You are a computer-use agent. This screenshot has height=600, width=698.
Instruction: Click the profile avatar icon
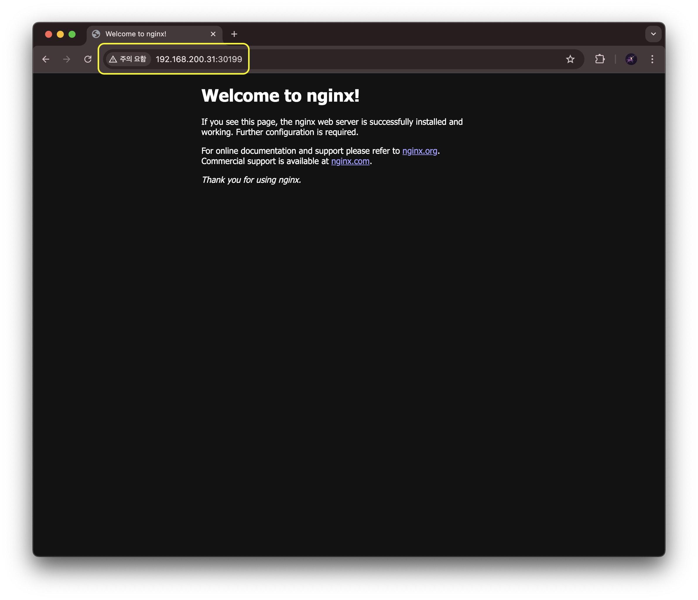631,59
